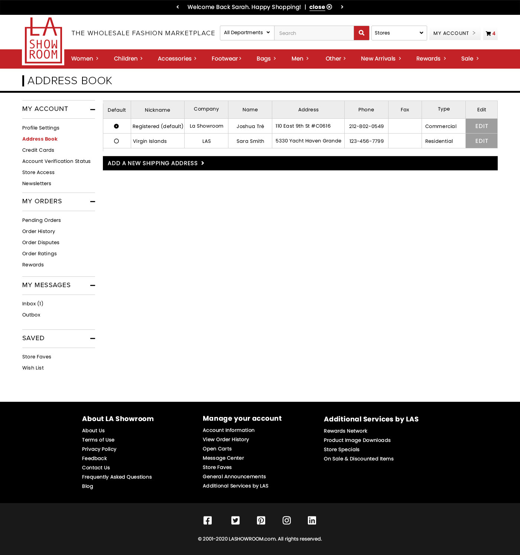Image resolution: width=520 pixels, height=555 pixels.
Task: Open the shopping cart icon
Action: click(x=490, y=33)
